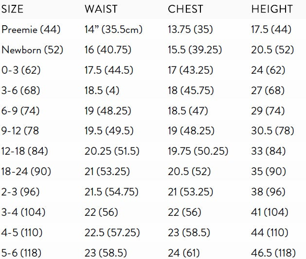Image resolution: width=306 pixels, height=259 pixels.
Task: Select the 18-24 (90) size label
Action: coord(26,172)
